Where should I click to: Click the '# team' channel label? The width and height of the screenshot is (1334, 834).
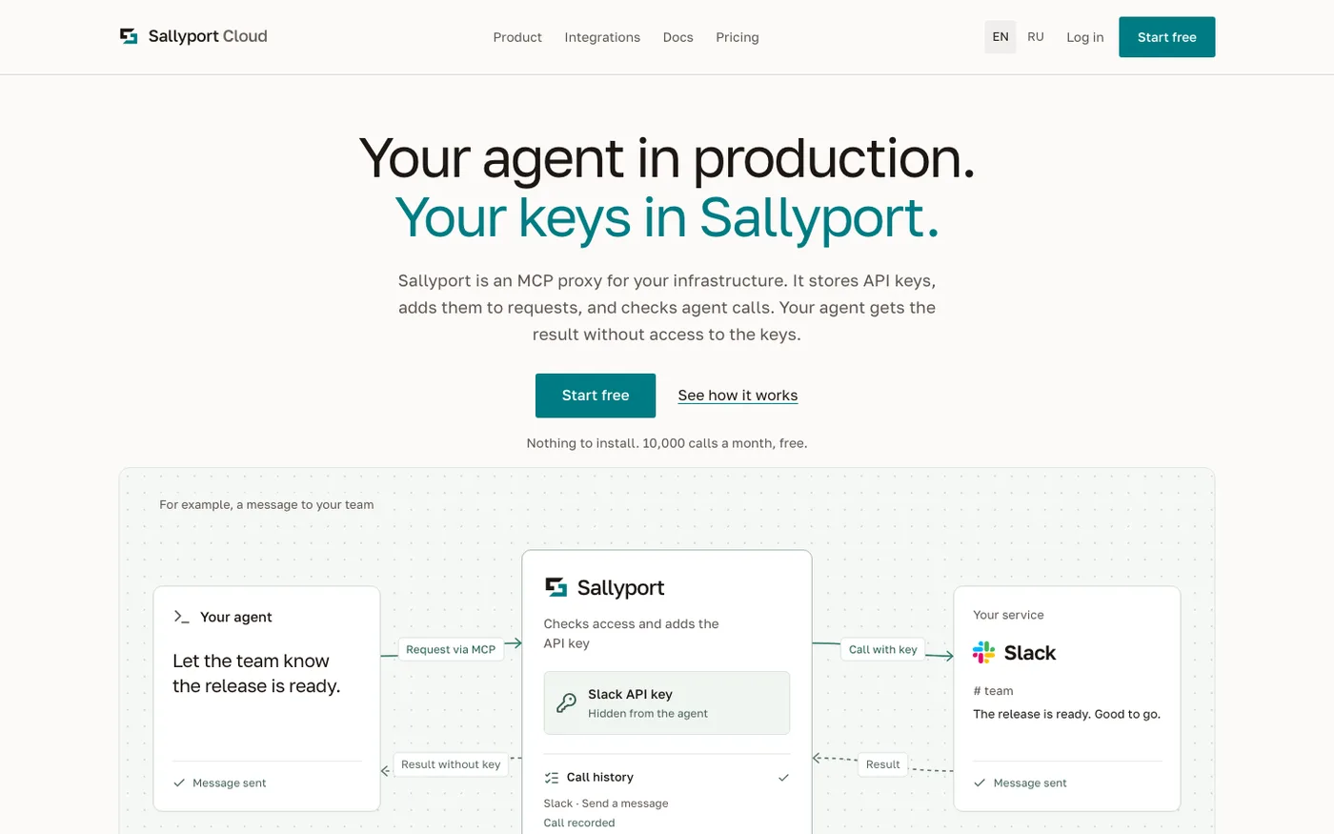click(993, 691)
